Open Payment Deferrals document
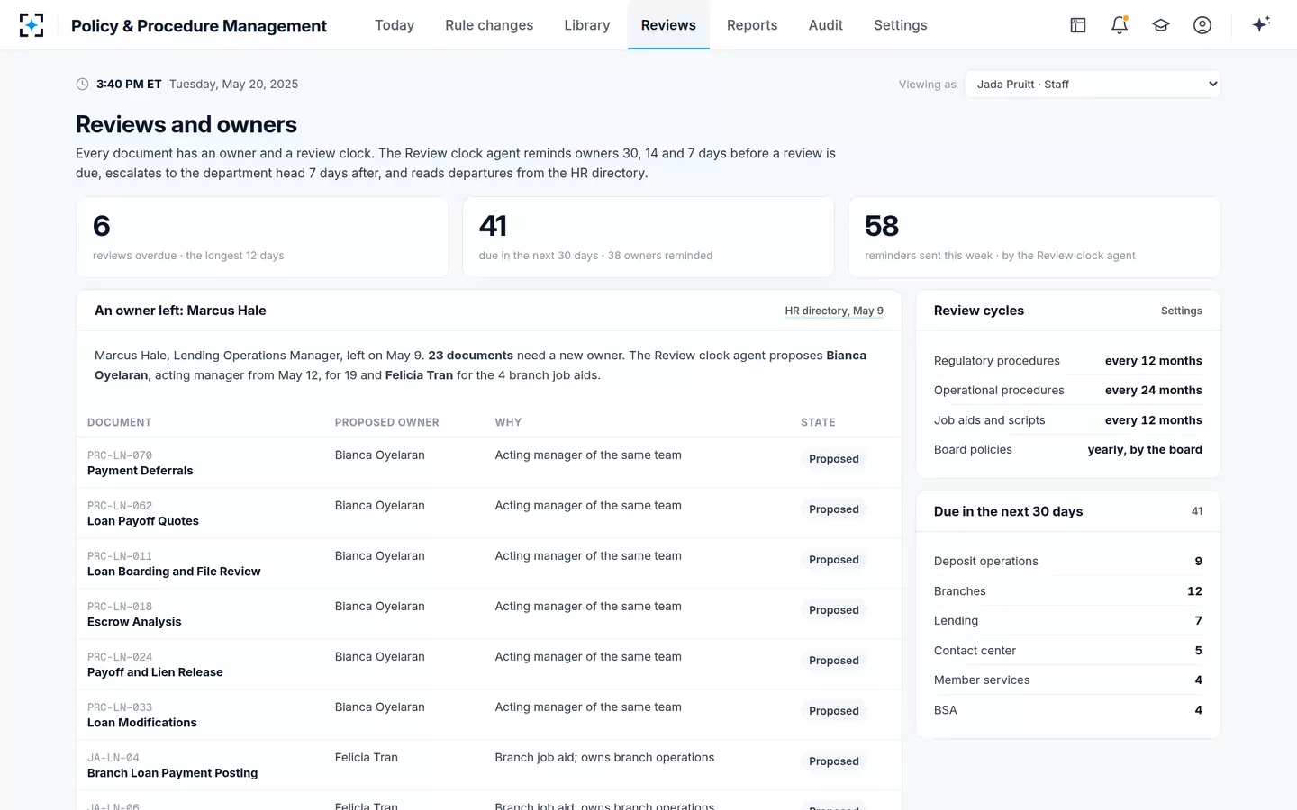The image size is (1297, 810). click(141, 471)
